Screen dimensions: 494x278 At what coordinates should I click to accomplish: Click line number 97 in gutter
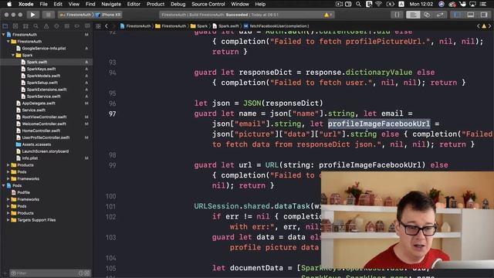pyautogui.click(x=112, y=114)
